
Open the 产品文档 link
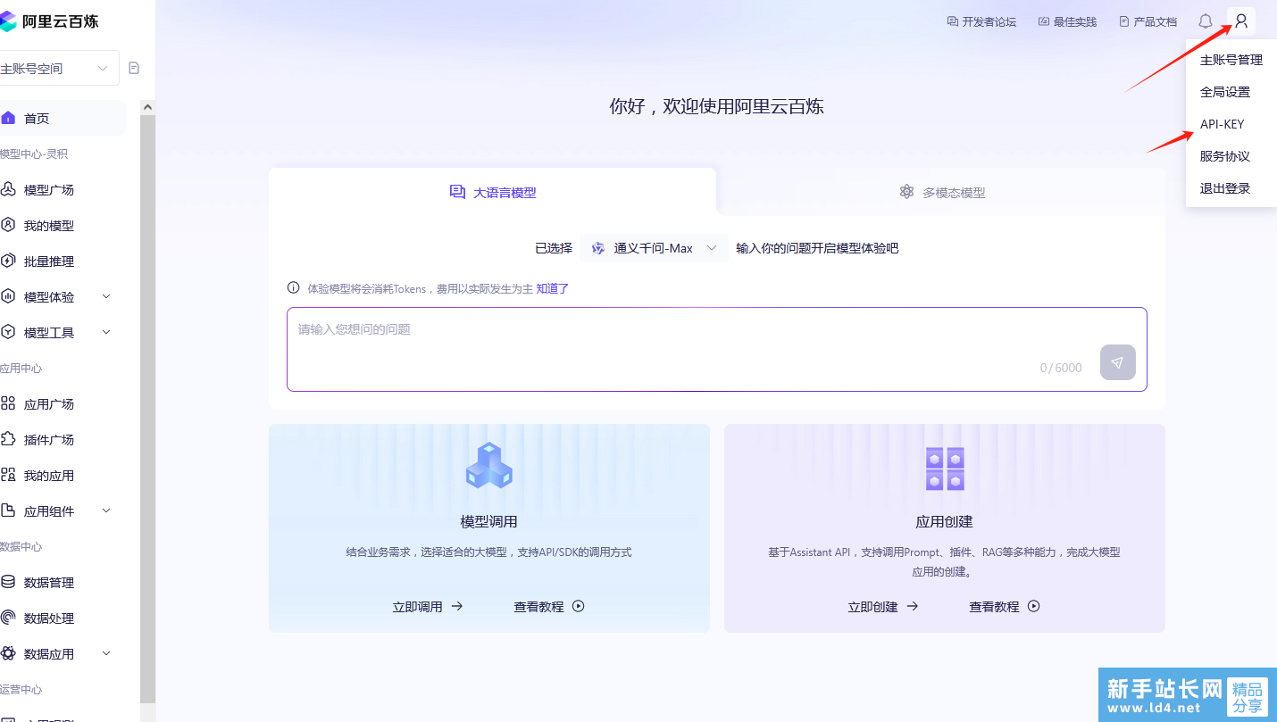pos(1148,21)
